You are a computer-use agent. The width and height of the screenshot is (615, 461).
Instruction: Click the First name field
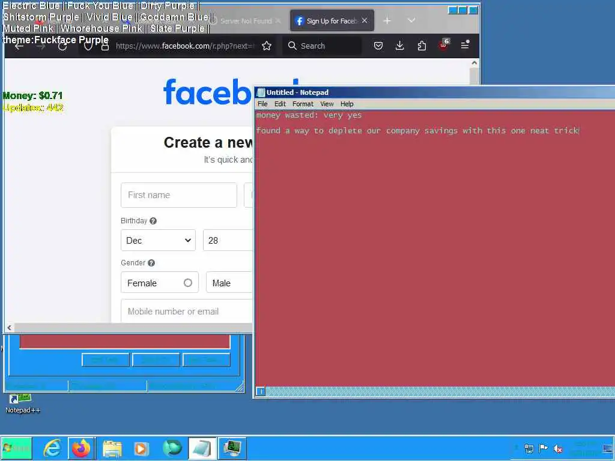pos(179,195)
